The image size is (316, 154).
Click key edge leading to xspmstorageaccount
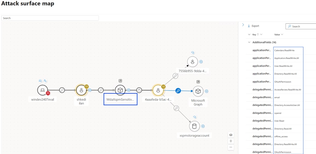(176, 108)
